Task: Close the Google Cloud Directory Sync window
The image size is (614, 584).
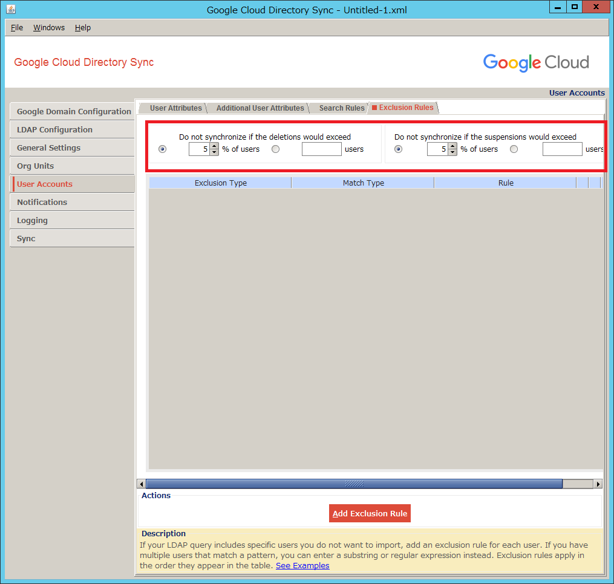Action: 596,7
